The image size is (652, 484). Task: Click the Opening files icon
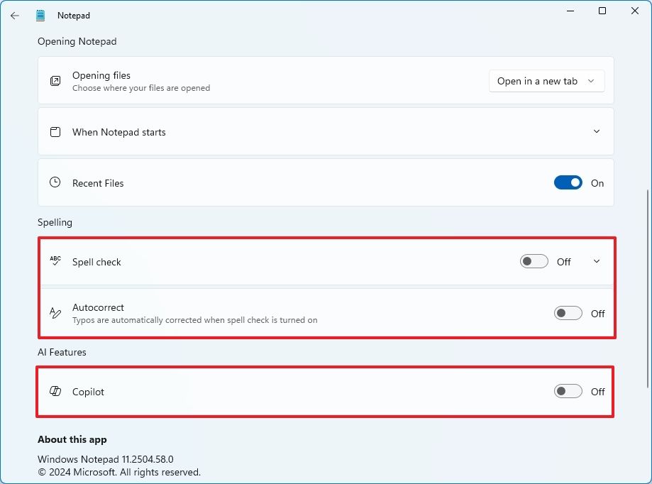(55, 81)
